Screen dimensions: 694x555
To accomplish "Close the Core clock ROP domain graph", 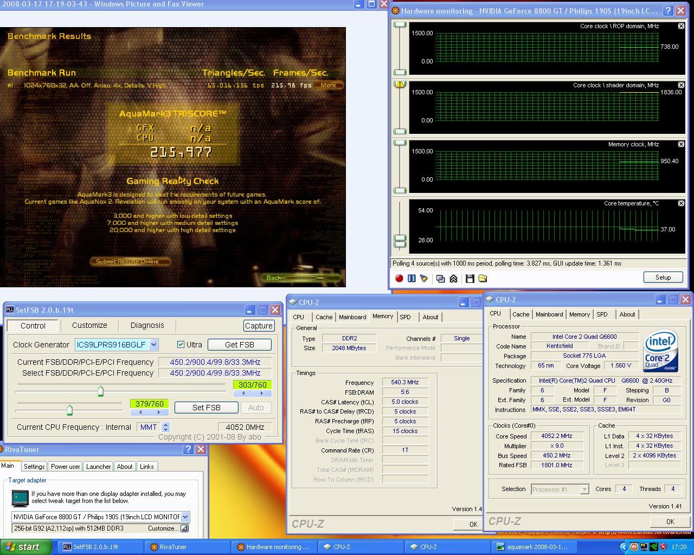I will [681, 26].
